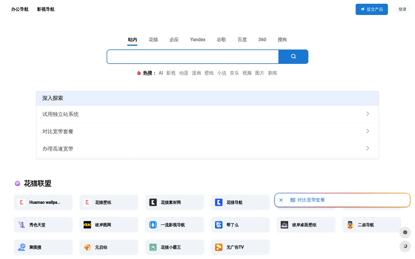Click the 帮了么 icon

pyautogui.click(x=219, y=225)
